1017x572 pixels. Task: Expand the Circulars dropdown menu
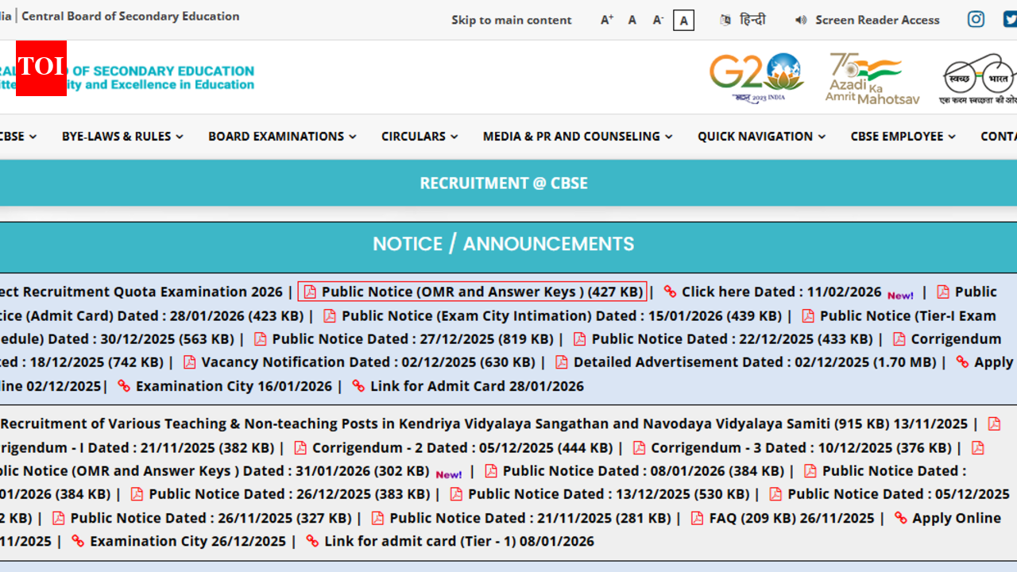point(420,137)
